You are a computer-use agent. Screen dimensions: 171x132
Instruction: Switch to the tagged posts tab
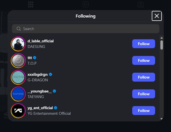[141, 4]
